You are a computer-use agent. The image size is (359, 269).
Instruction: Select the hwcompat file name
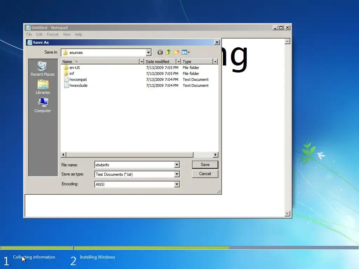point(78,80)
